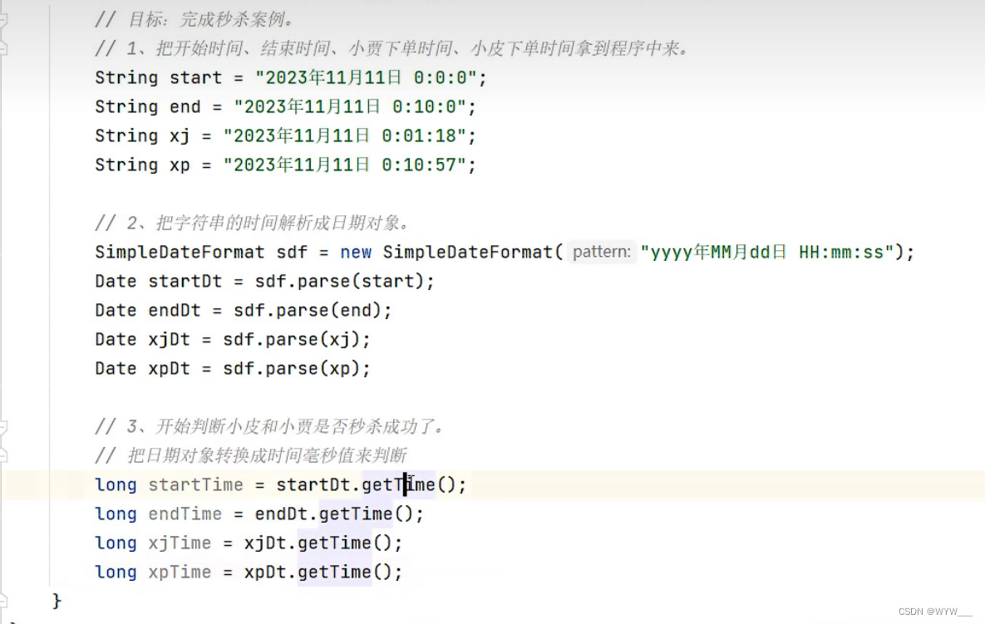Click the pattern: inlay parameter hint
The height and width of the screenshot is (624, 985).
tap(600, 251)
